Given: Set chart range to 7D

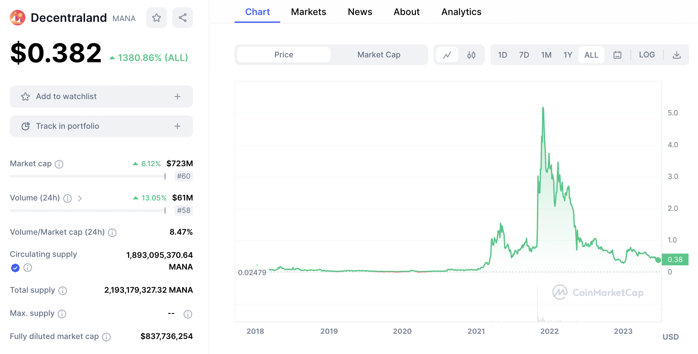Looking at the screenshot, I should pos(524,55).
